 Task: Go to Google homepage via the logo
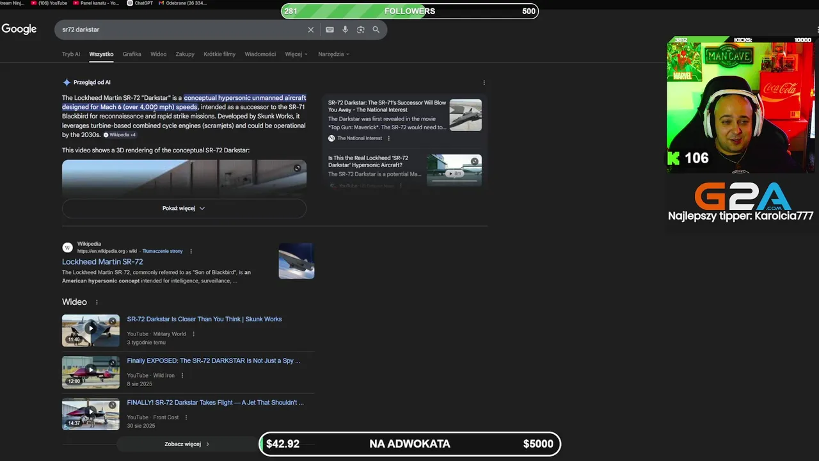(19, 29)
